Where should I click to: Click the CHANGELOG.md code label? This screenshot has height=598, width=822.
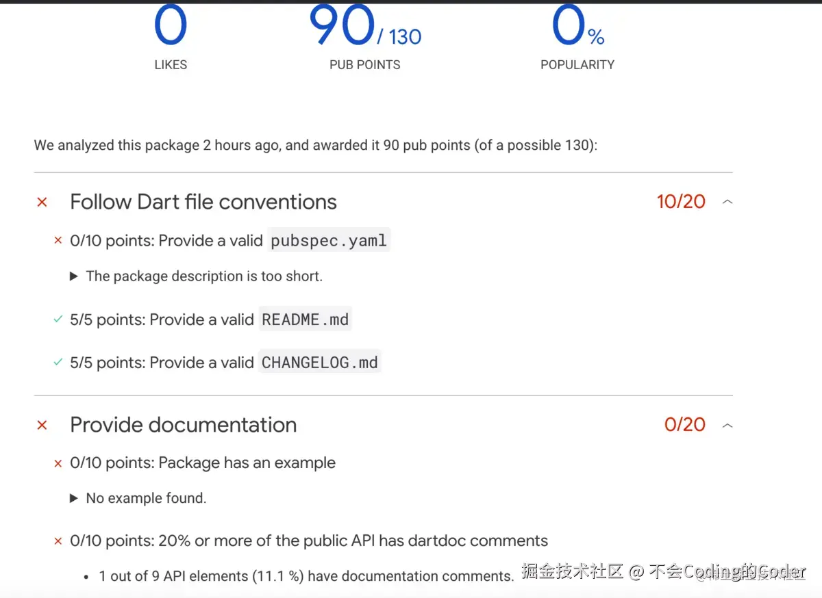(319, 363)
